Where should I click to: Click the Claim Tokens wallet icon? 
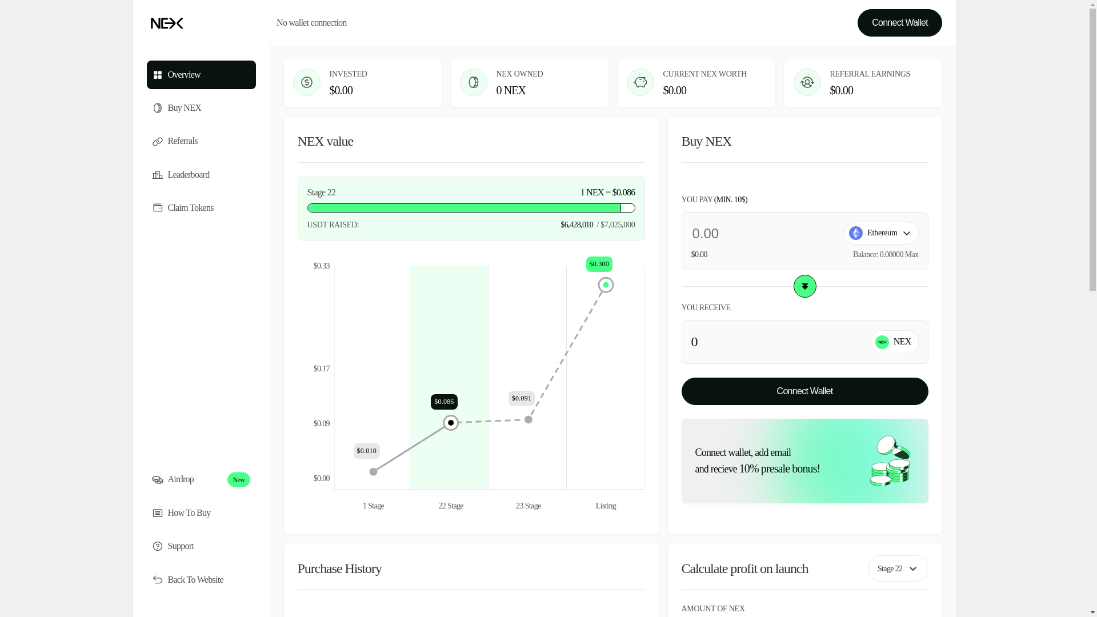158,208
